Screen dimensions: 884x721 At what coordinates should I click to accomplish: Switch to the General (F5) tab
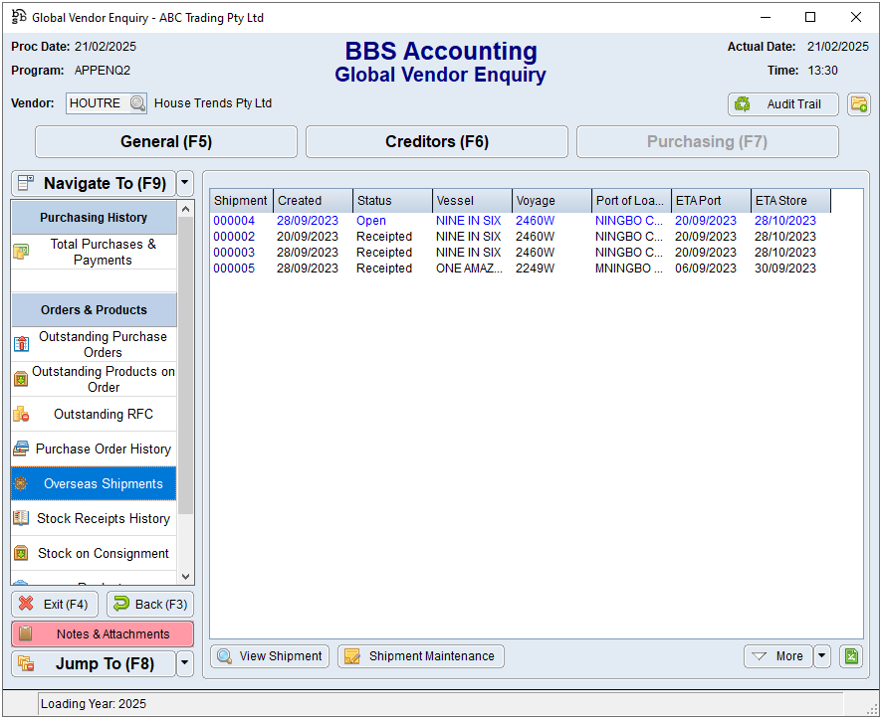[166, 142]
